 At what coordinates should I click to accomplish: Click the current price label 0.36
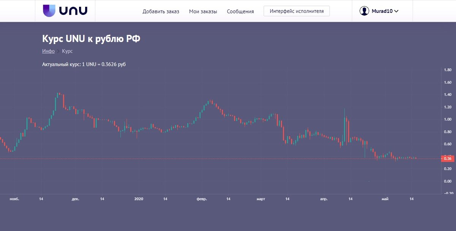(x=448, y=159)
